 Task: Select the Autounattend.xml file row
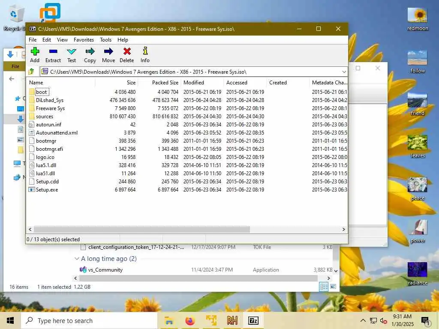point(187,133)
